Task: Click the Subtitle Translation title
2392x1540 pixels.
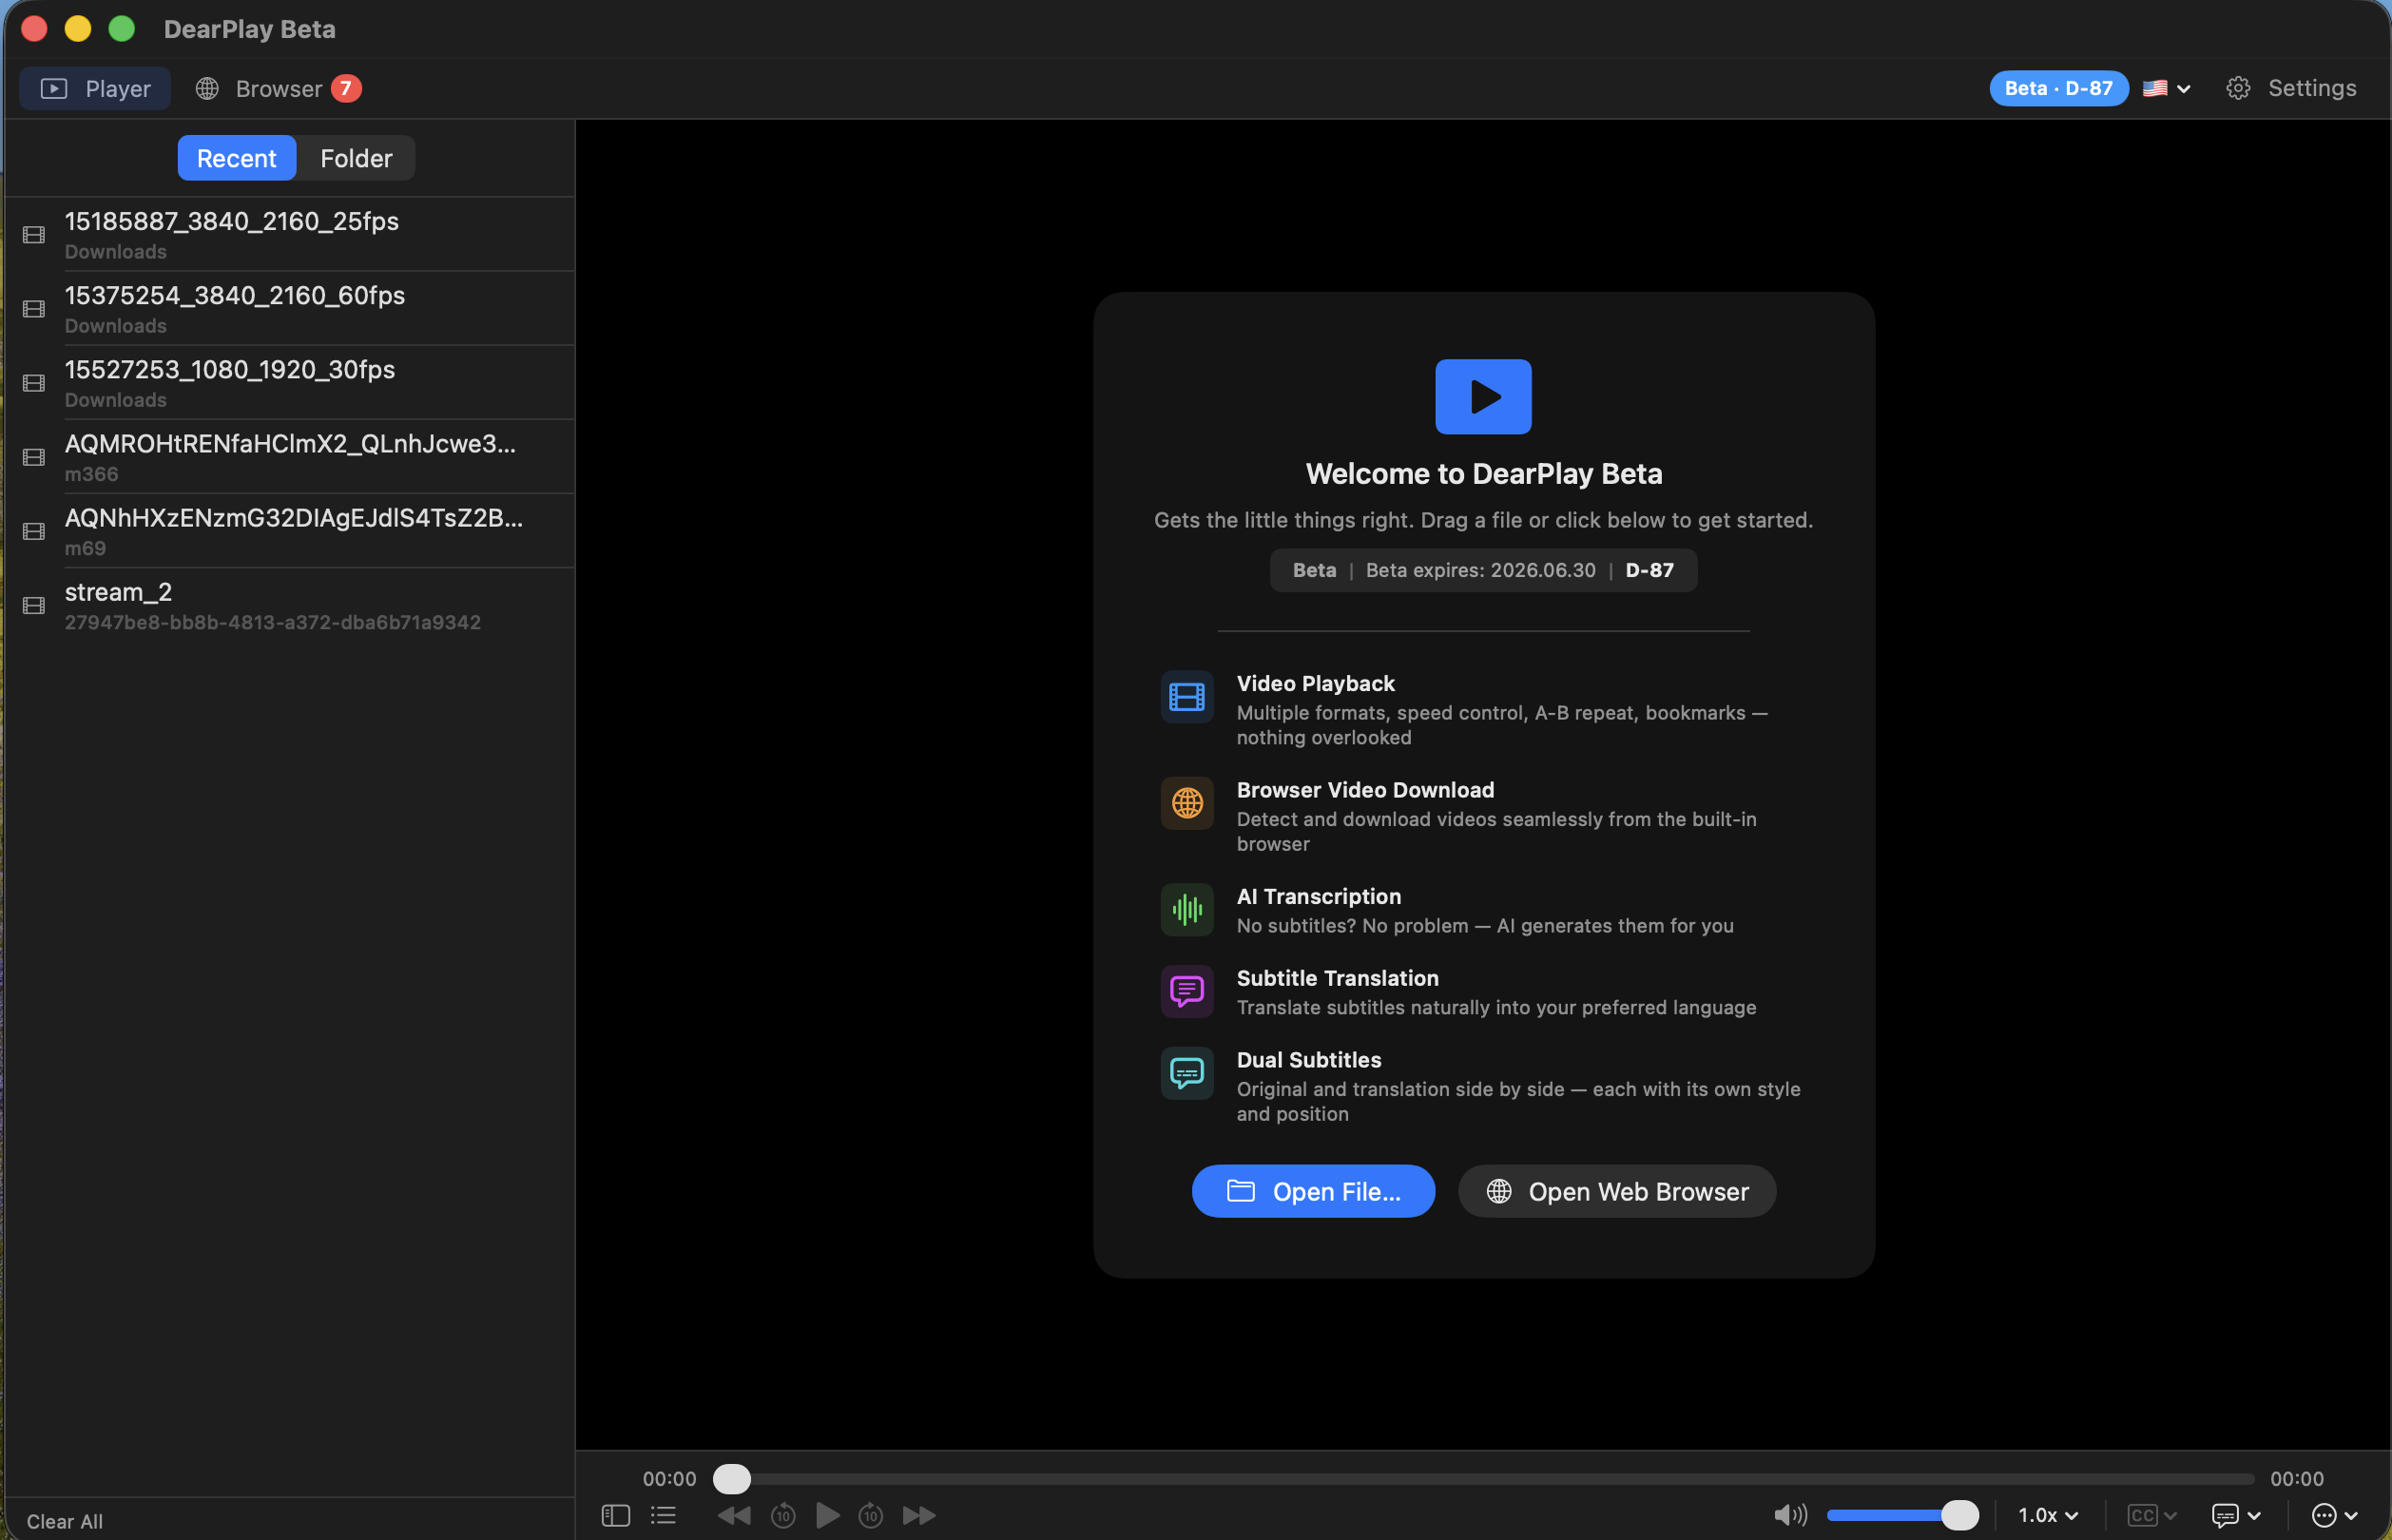Action: tap(1337, 978)
